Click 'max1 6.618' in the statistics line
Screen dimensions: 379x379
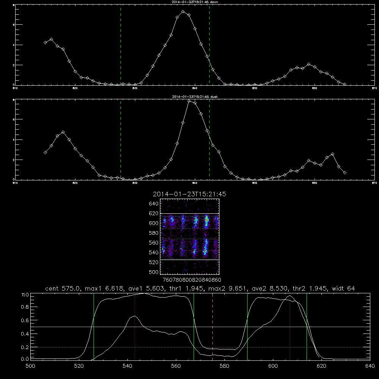click(x=105, y=288)
